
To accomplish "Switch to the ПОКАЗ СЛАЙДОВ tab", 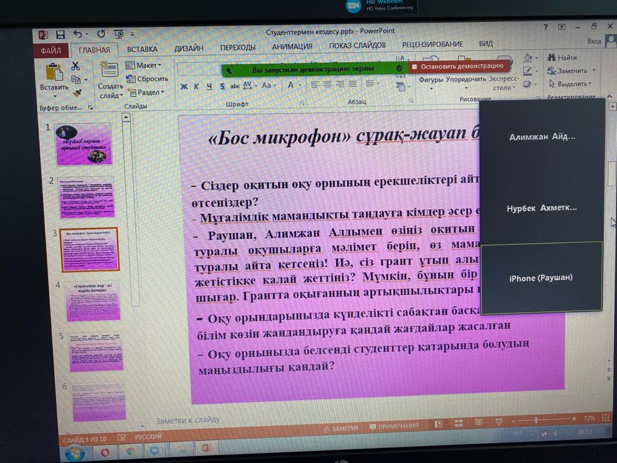I will click(357, 45).
